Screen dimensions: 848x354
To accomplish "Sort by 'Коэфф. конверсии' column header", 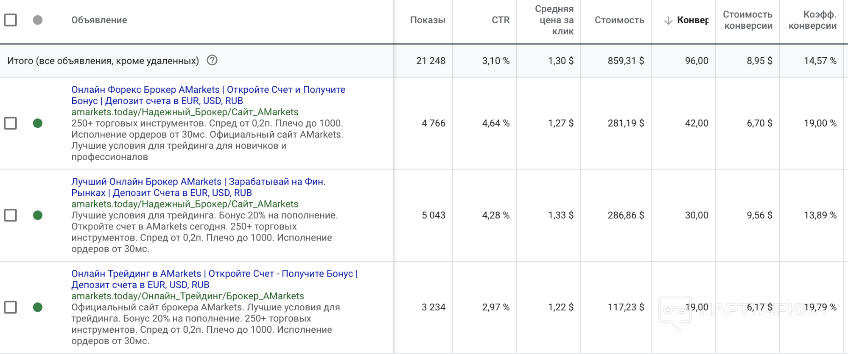I will pos(812,20).
